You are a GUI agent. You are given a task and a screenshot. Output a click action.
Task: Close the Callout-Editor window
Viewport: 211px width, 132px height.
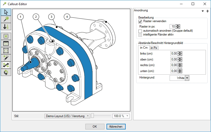[205, 4]
